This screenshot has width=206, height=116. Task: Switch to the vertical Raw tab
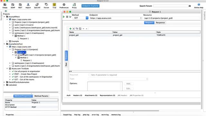pyautogui.click(x=66, y=64)
